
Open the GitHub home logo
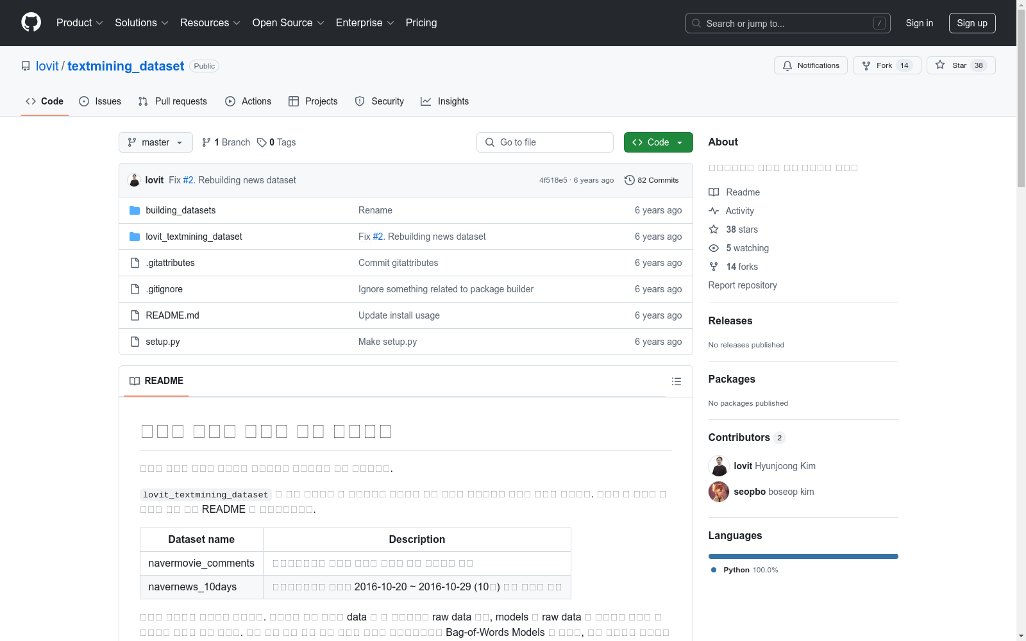click(31, 22)
